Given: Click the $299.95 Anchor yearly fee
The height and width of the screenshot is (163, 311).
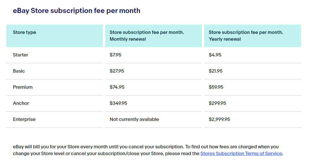Looking at the screenshot, I should tap(217, 103).
